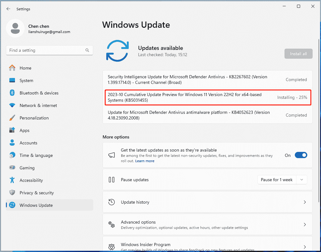The image size is (321, 252).
Task: Open the Windows Insider Program chevron
Action: [x=304, y=247]
